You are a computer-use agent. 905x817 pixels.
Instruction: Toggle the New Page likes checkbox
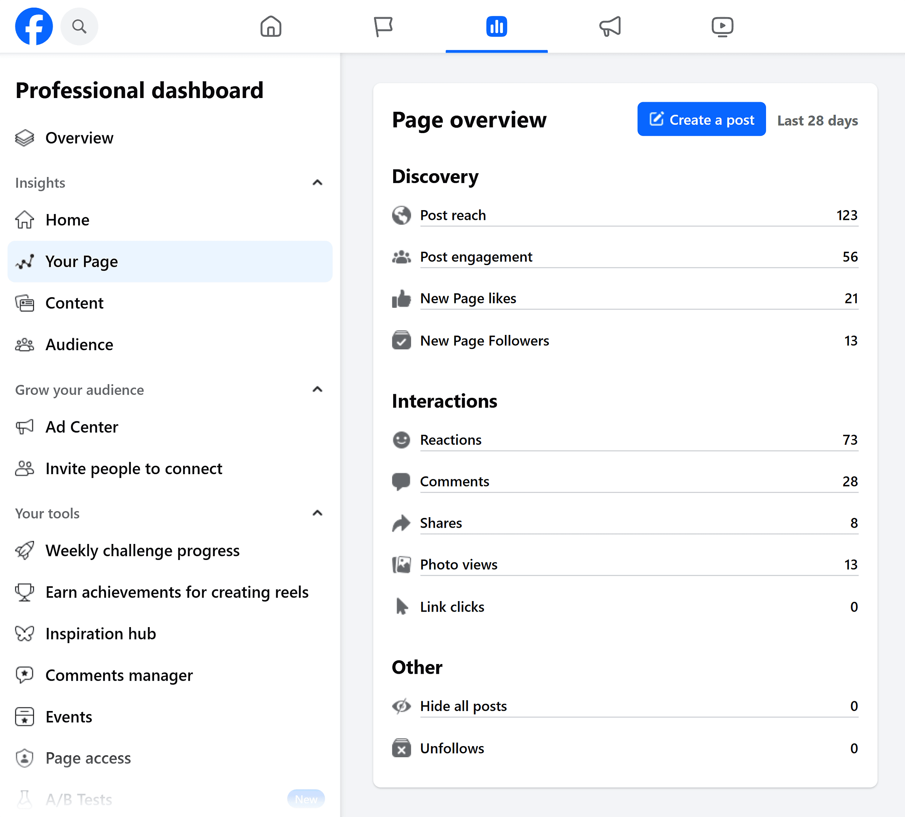click(x=401, y=298)
